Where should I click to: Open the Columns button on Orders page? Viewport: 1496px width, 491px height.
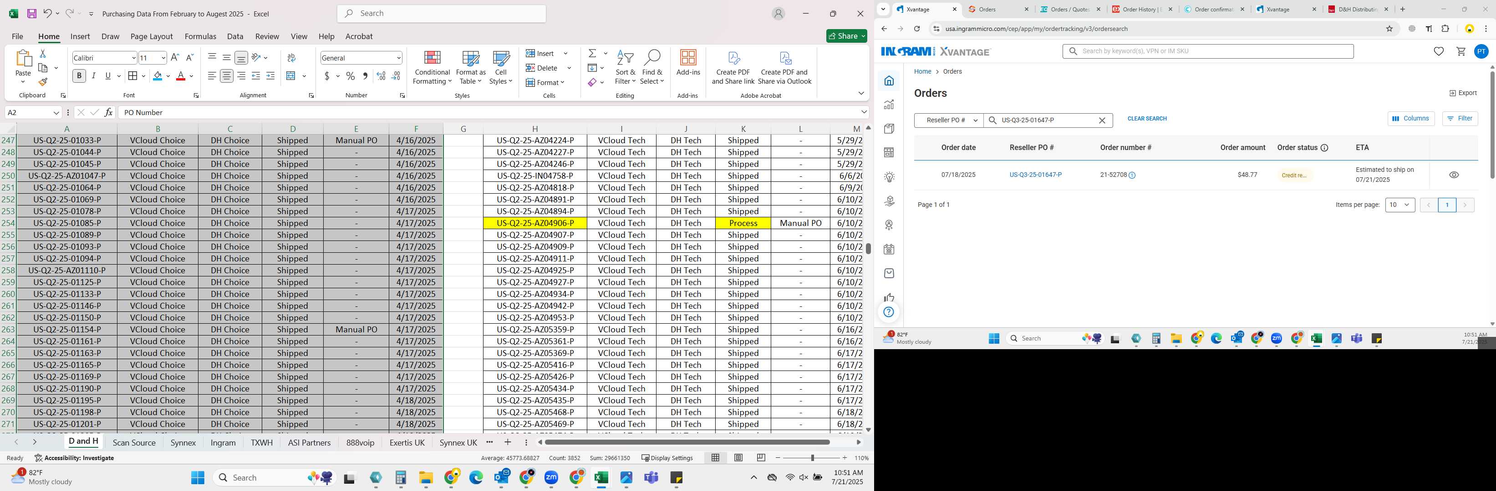[x=1411, y=119]
